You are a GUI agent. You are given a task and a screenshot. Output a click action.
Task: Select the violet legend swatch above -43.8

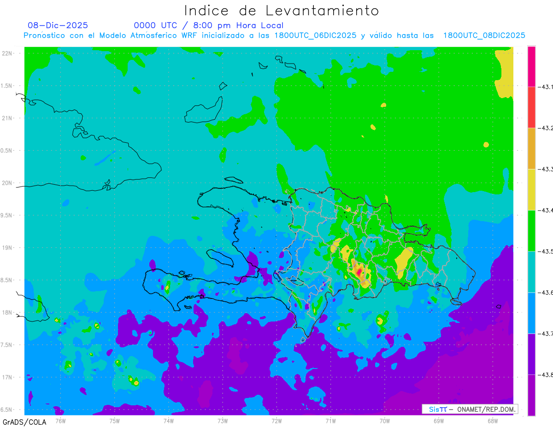pyautogui.click(x=531, y=354)
